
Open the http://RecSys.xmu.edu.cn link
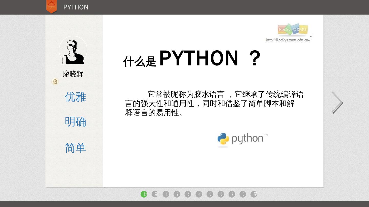coord(288,40)
